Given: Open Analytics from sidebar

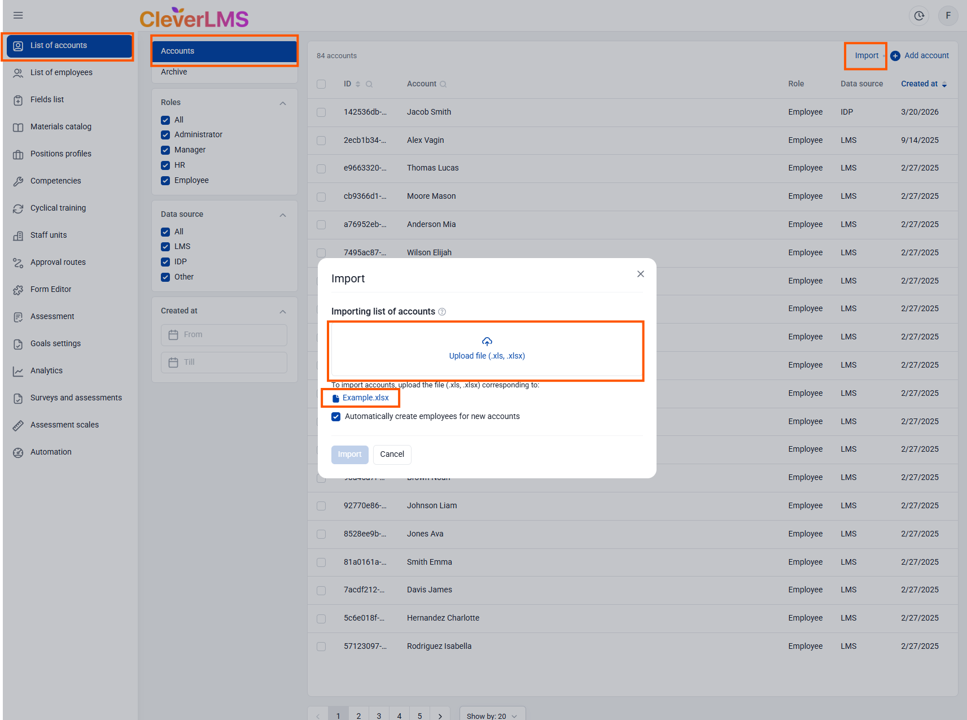Looking at the screenshot, I should click(46, 370).
